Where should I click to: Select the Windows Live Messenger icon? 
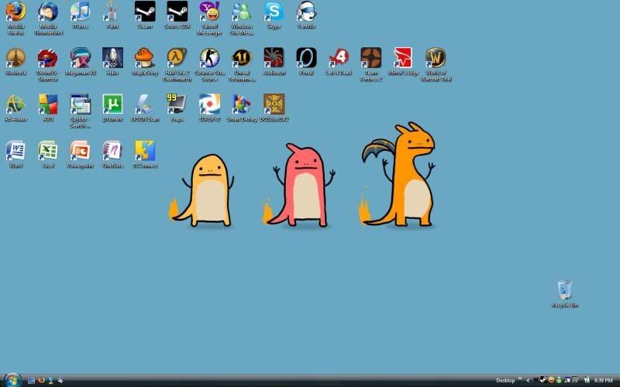pyautogui.click(x=242, y=18)
